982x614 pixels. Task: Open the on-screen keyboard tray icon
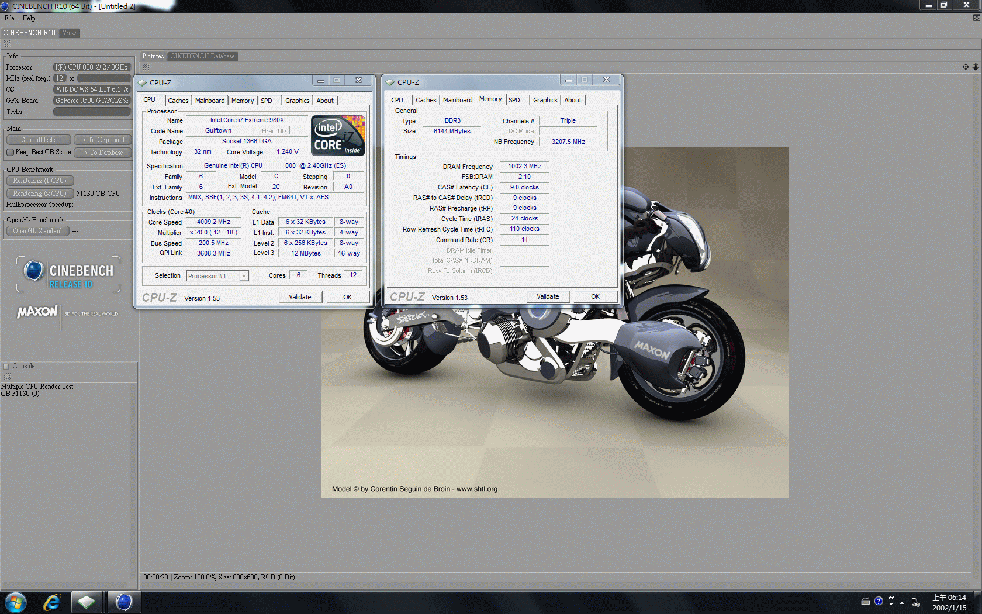click(866, 601)
